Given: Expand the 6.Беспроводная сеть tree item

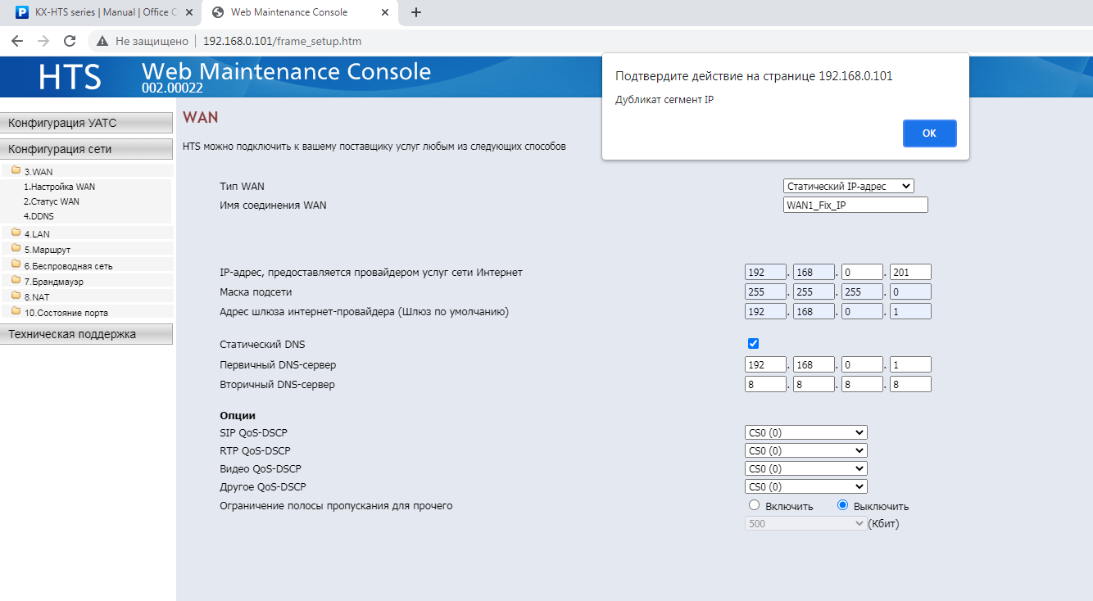Looking at the screenshot, I should pos(68,266).
